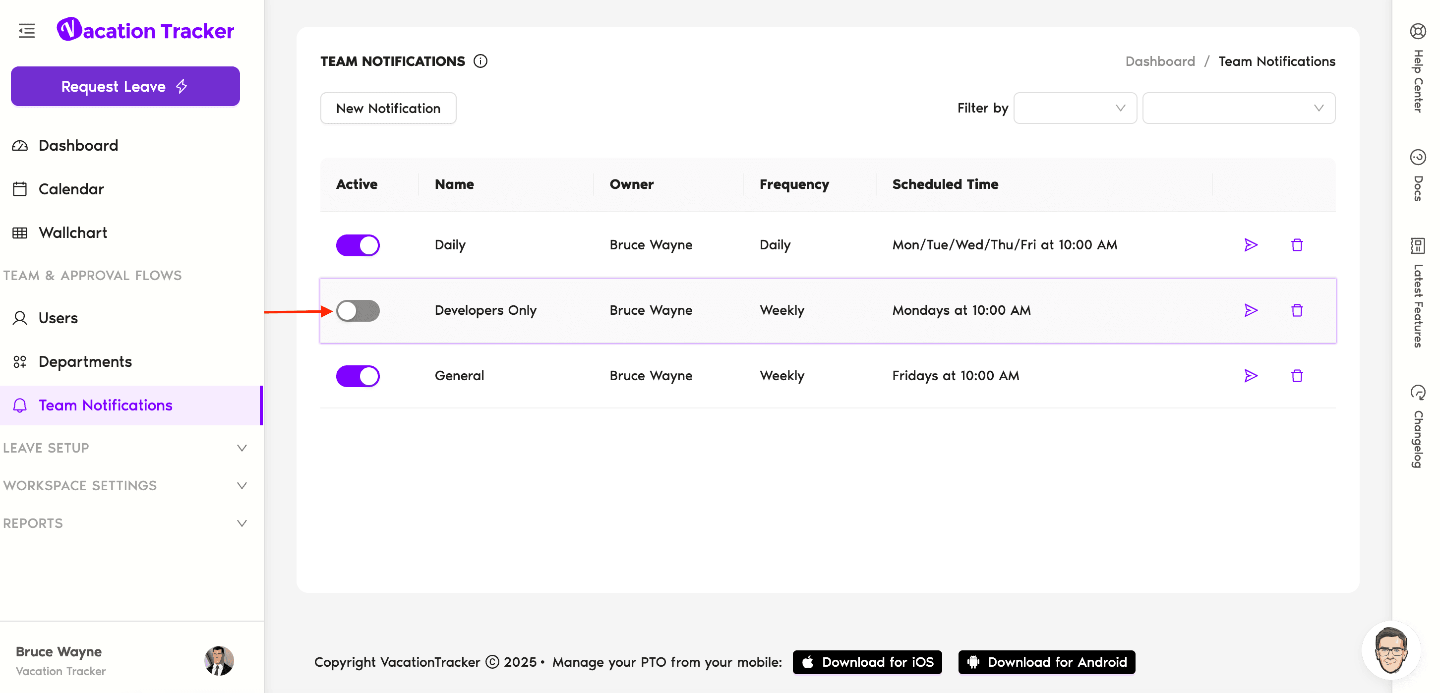Collapse sidebar with hamburger menu icon
1440x693 pixels.
[26, 31]
